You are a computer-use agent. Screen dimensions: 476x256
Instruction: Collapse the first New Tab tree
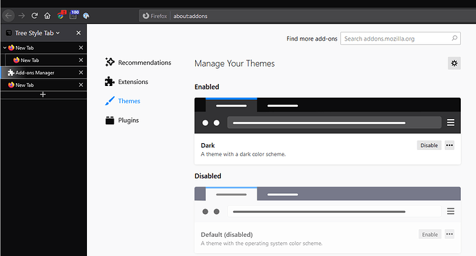click(x=5, y=47)
